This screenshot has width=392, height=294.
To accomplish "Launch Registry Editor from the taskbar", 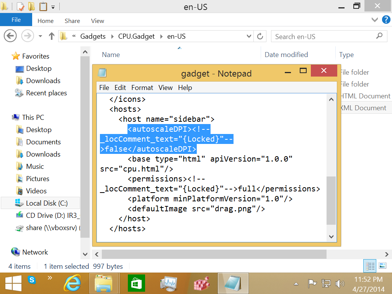I will coord(202,283).
